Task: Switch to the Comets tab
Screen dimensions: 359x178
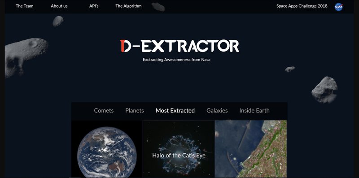Action: [x=104, y=110]
